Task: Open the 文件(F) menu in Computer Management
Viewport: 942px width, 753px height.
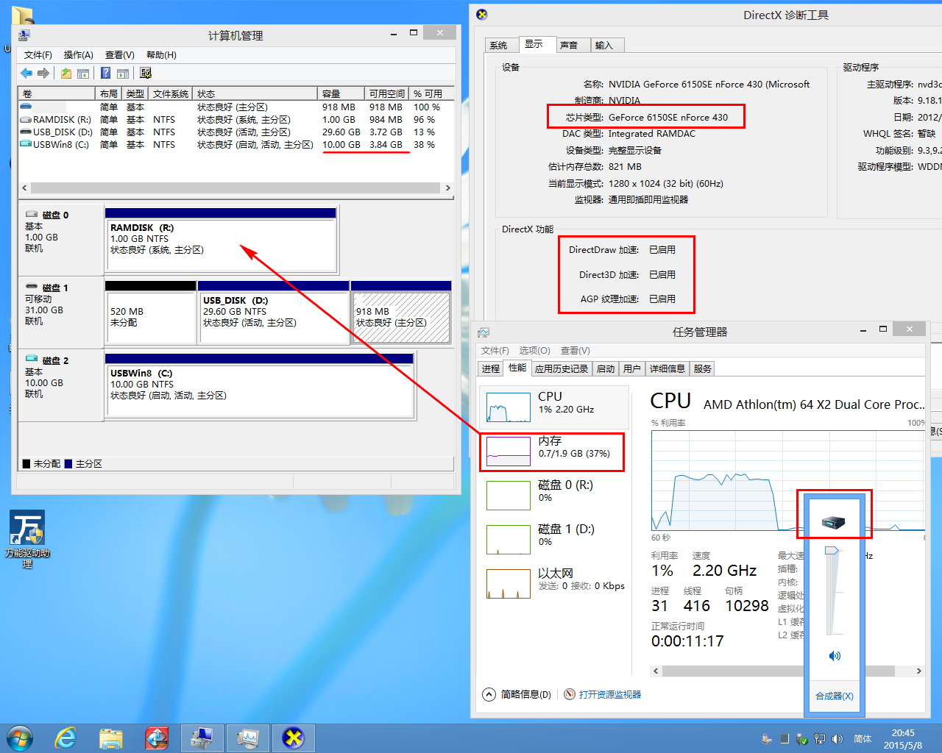Action: point(38,55)
